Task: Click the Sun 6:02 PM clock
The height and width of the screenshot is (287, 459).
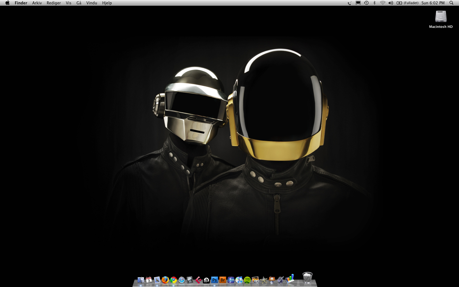Action: pos(433,3)
